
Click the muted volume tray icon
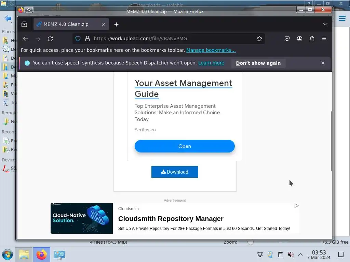pyautogui.click(x=291, y=254)
